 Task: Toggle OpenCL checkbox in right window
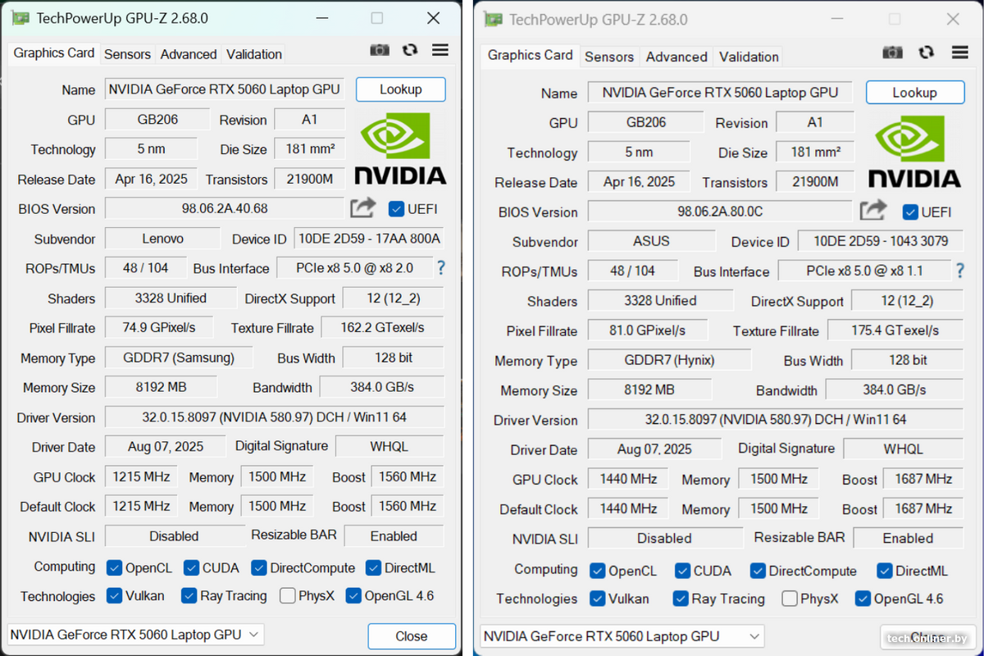coord(597,571)
